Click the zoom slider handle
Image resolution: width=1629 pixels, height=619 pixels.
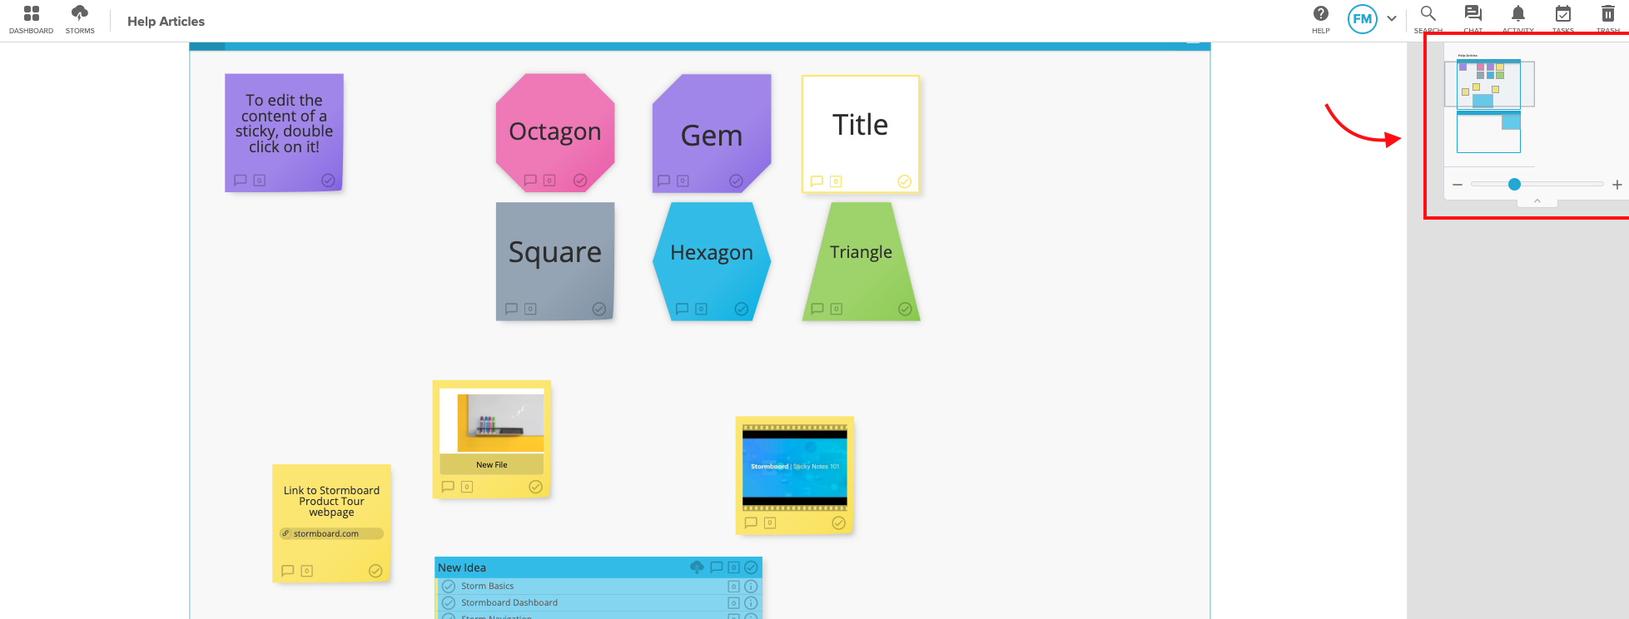coord(1514,185)
